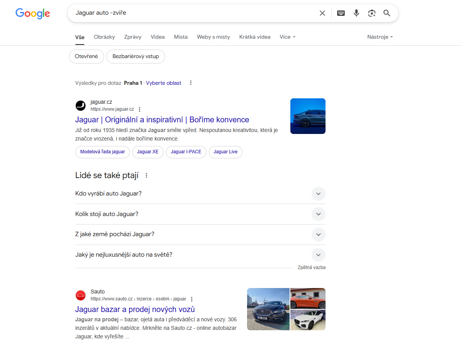The image size is (462, 343).
Task: Click the Zpětná vazba feedback link
Action: tap(312, 268)
